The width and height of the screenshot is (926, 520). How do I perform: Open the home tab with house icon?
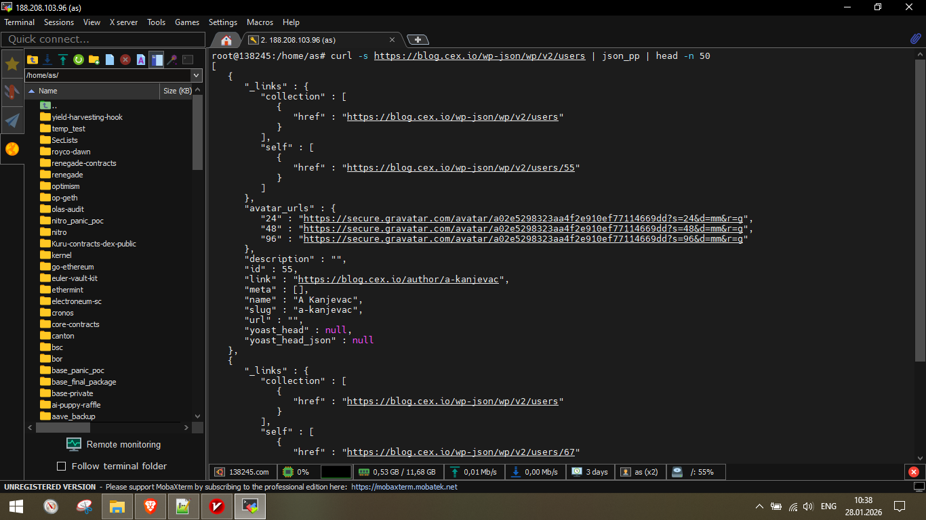[x=226, y=40]
